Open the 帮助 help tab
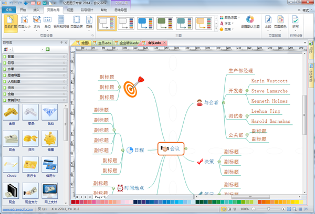The width and height of the screenshot is (315, 214). [x=104, y=10]
